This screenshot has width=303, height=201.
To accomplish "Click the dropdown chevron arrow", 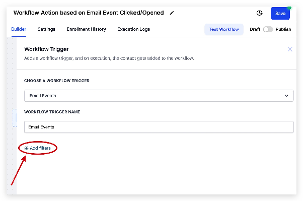I will click(x=286, y=96).
